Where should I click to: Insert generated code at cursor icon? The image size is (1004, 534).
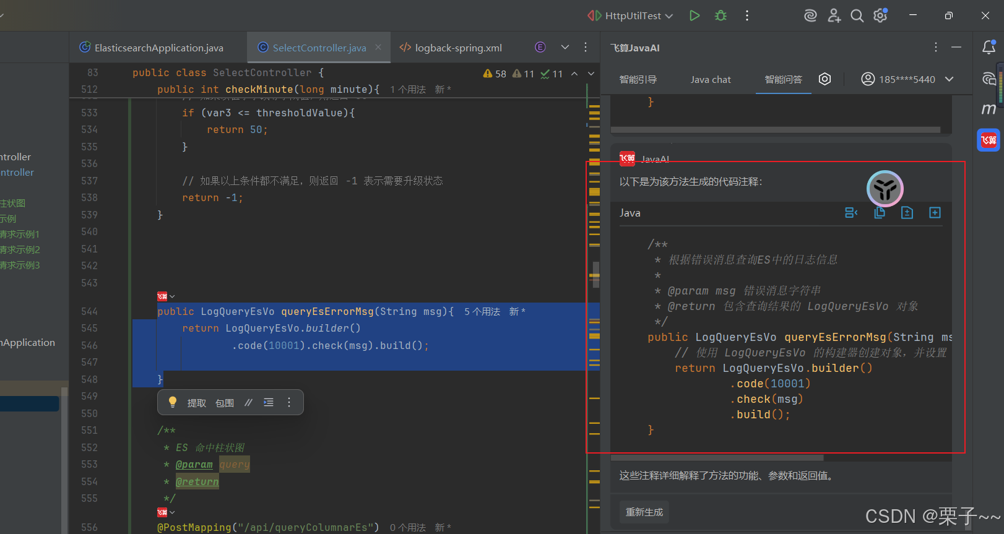pos(851,213)
